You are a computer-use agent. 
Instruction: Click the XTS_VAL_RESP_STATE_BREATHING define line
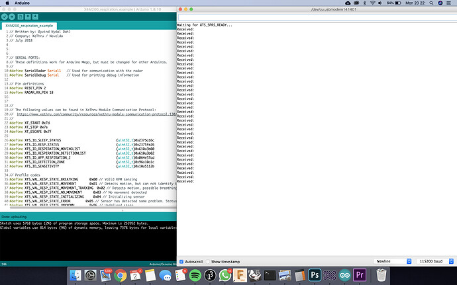click(x=73, y=179)
